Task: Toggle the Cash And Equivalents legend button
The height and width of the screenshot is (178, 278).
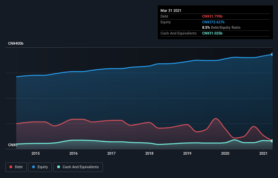Action: tap(78, 167)
